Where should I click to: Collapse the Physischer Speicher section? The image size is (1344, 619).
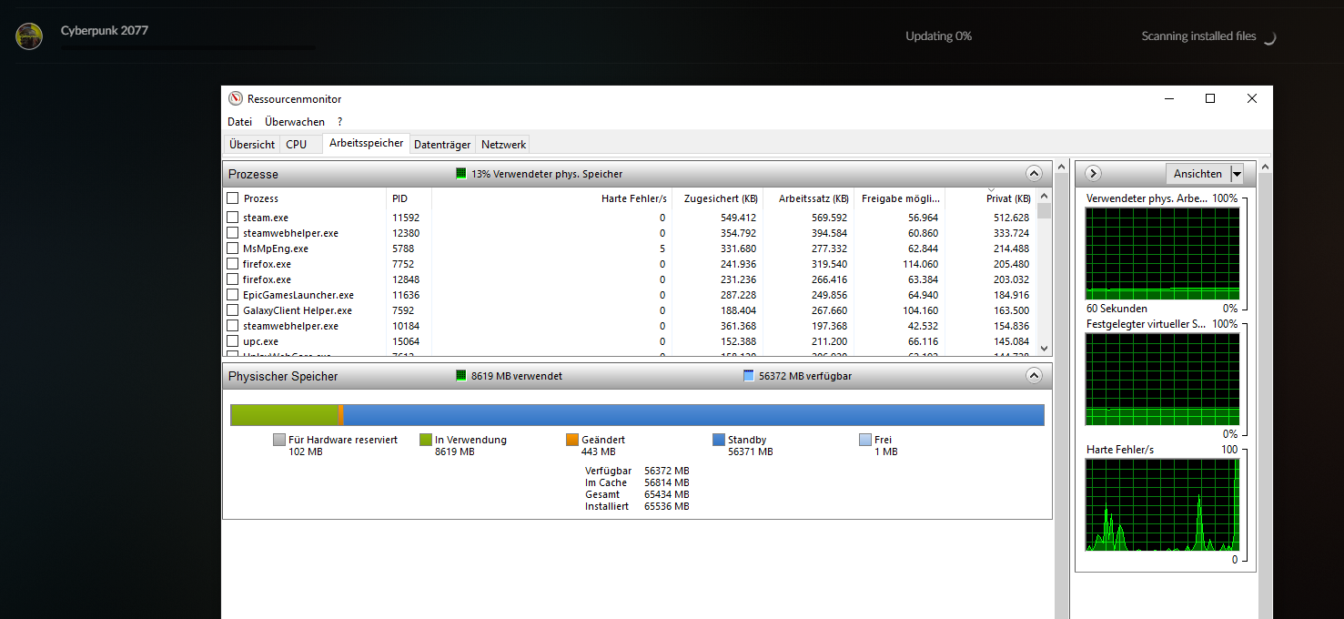click(x=1034, y=376)
